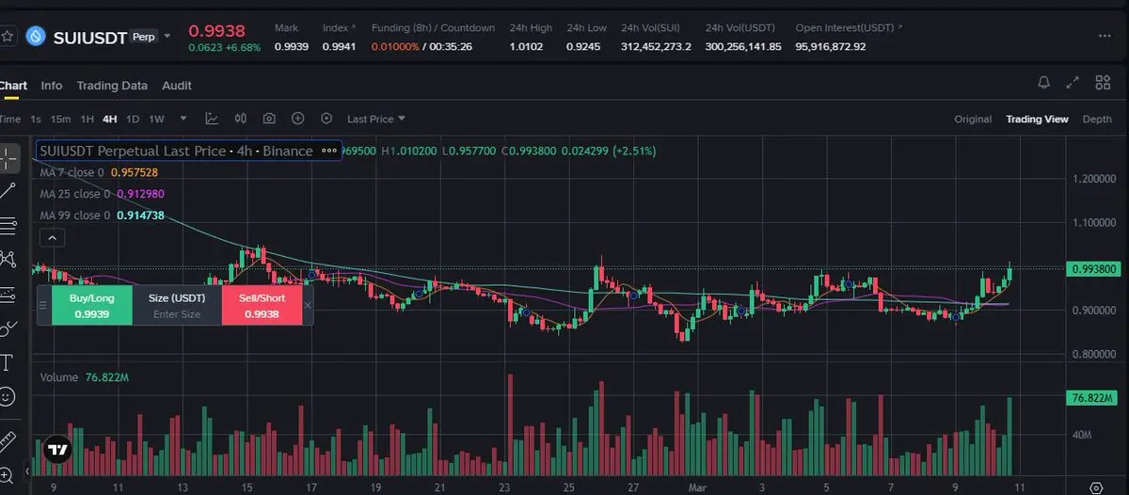
Task: Open the Last Price dropdown
Action: coord(376,119)
